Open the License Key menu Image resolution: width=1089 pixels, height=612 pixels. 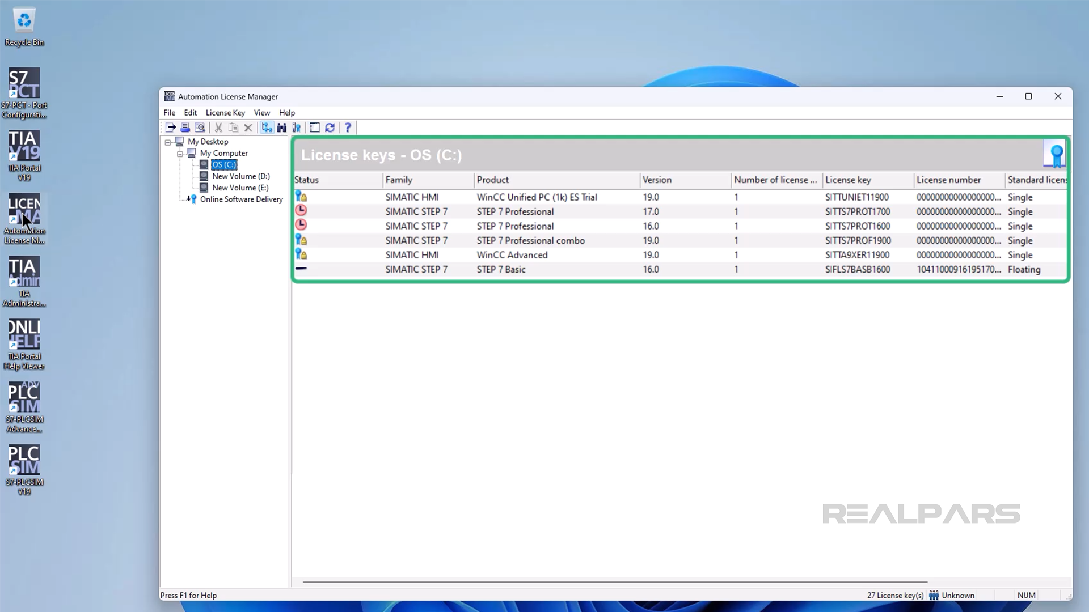click(x=225, y=113)
